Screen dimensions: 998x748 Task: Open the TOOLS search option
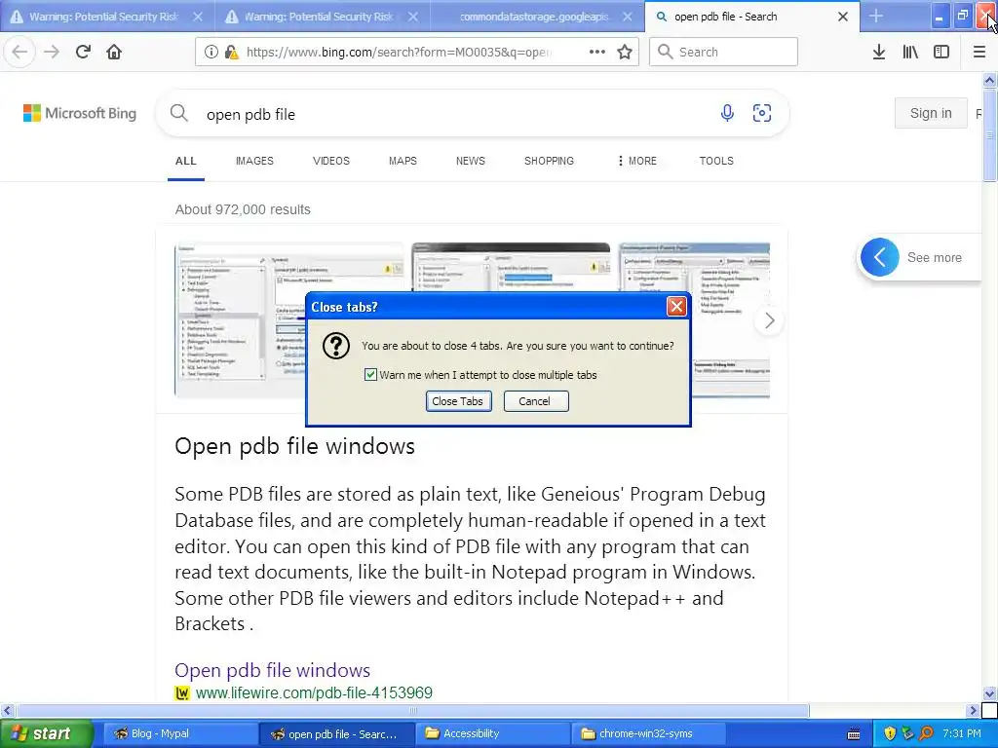[716, 161]
